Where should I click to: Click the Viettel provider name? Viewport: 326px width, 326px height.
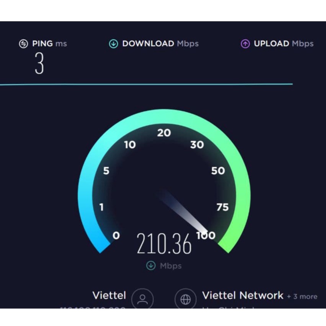pyautogui.click(x=109, y=295)
